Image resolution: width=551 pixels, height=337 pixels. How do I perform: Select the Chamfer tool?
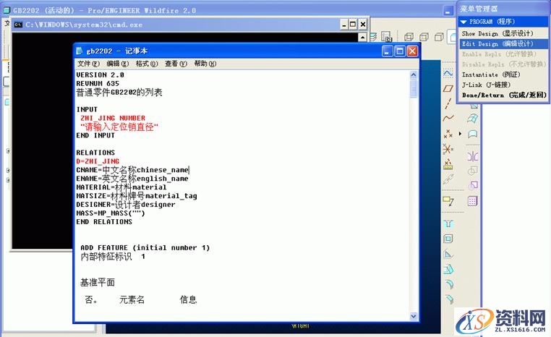coord(448,299)
